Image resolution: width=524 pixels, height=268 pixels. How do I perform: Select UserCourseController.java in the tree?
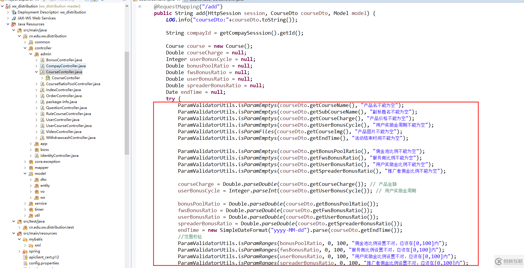click(x=69, y=126)
